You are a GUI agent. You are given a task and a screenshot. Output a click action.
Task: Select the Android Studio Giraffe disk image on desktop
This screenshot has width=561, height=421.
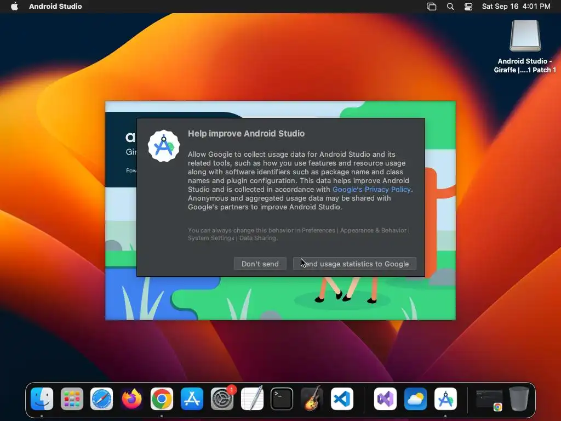click(525, 47)
